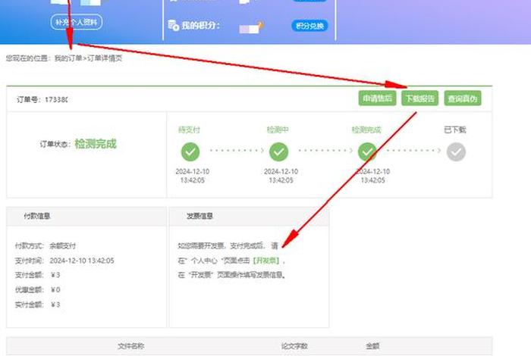The image size is (531, 356).
Task: Click the 付款方式 余额支付 row
Action: tap(46, 245)
